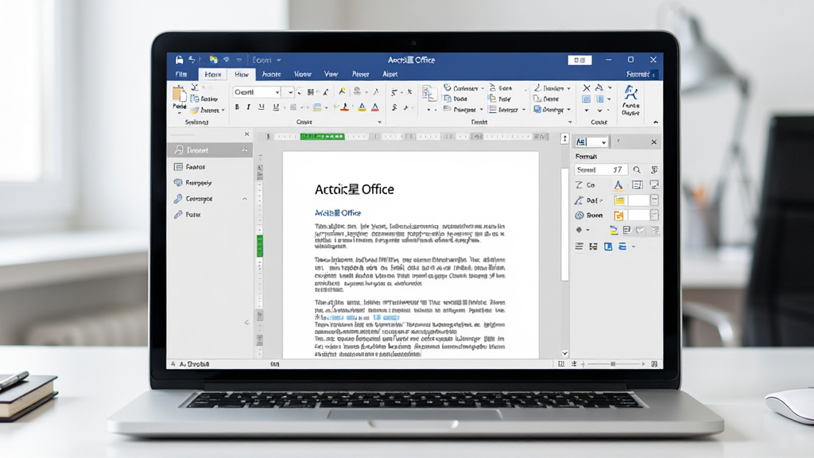Open the font name dropdown
814x458 pixels.
pyautogui.click(x=277, y=92)
